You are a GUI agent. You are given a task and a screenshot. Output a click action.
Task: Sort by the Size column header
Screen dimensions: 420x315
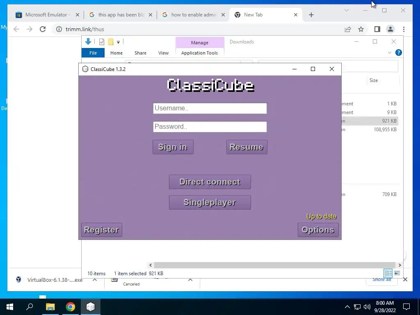[x=373, y=80]
